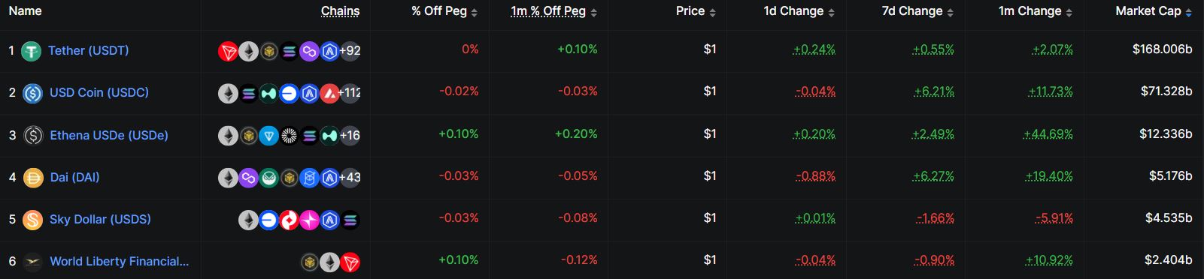The image size is (1204, 279).
Task: Click USDC 1m Change value +11.73%
Action: (x=1051, y=91)
